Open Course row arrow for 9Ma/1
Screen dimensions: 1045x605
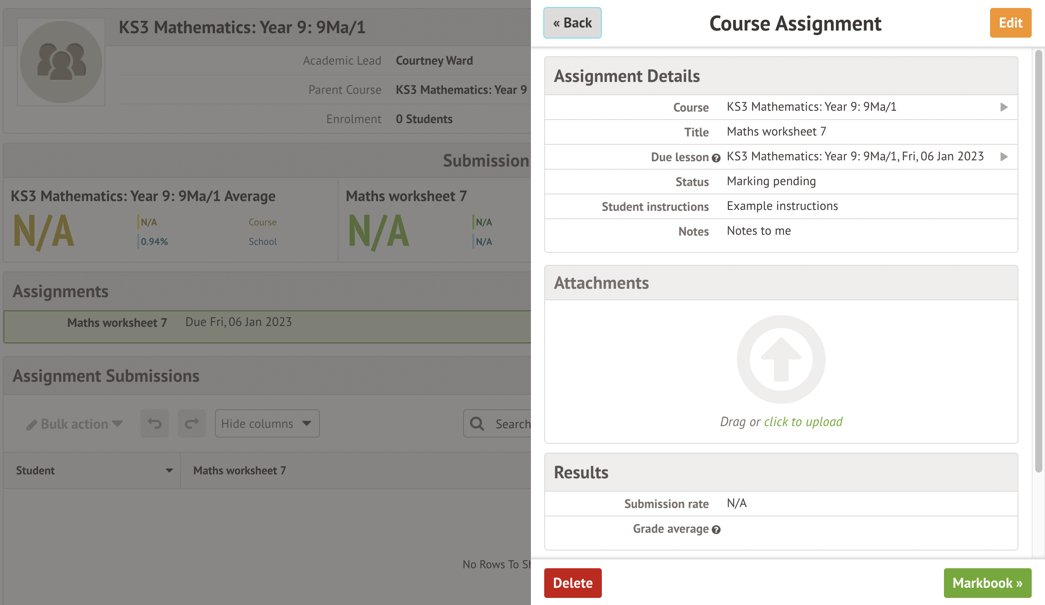pos(1004,107)
